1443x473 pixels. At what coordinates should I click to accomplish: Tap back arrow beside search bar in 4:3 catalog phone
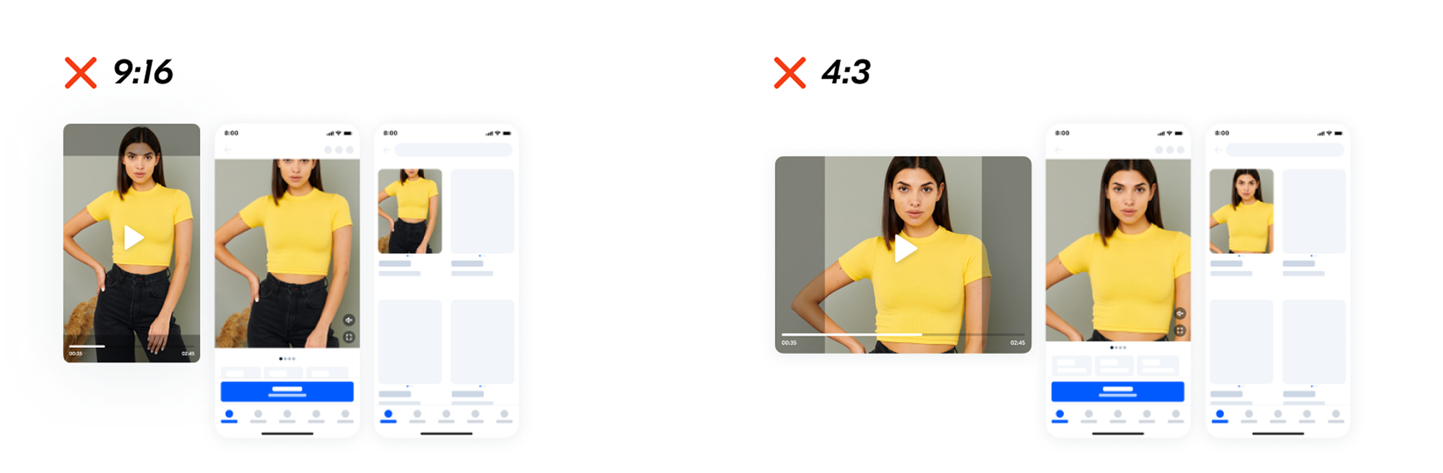[1218, 150]
